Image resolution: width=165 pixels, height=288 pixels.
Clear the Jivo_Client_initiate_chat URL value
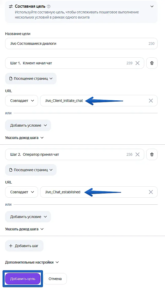click(x=151, y=101)
